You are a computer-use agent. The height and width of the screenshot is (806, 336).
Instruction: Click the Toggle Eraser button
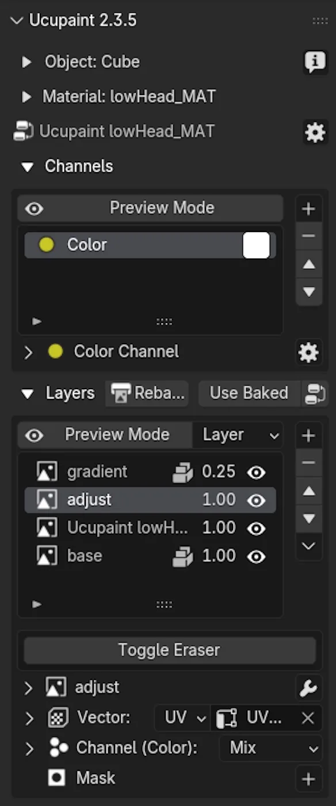170,651
